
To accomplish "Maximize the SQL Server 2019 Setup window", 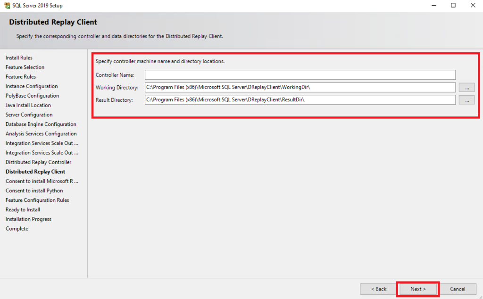I will (x=453, y=5).
